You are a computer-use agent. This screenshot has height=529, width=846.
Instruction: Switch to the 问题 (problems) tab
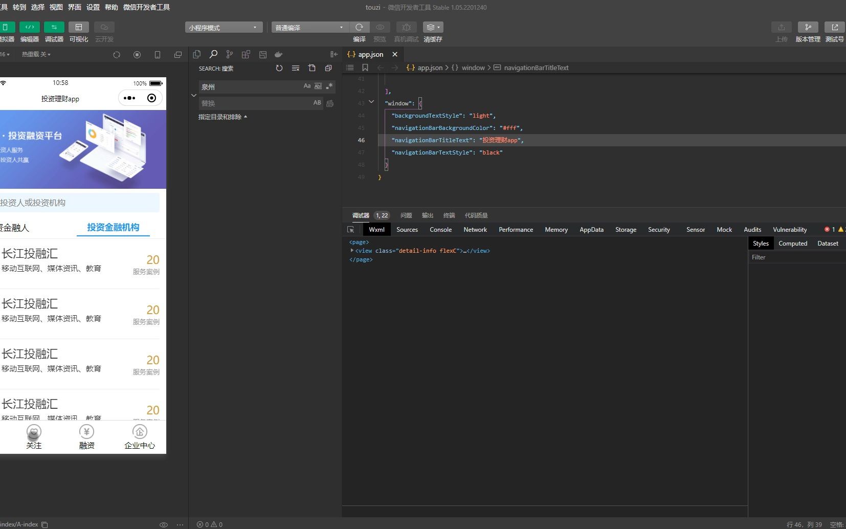pos(406,215)
